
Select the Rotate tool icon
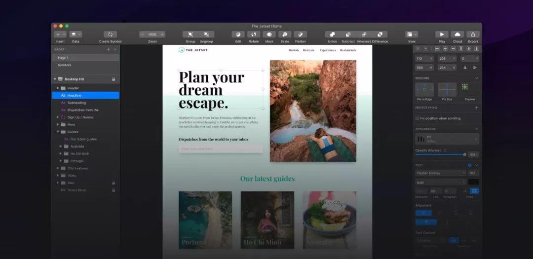[x=254, y=35]
